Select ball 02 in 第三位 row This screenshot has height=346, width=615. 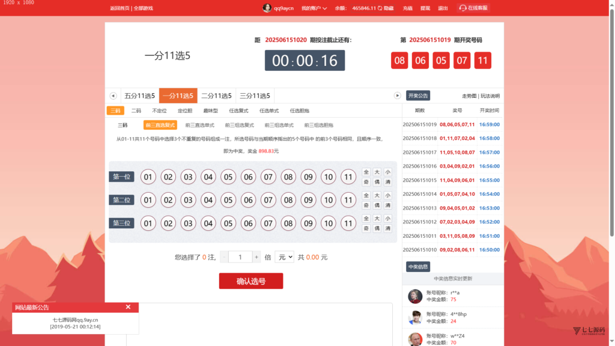(168, 223)
